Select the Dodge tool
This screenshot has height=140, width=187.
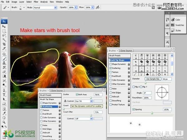(x=4, y=85)
